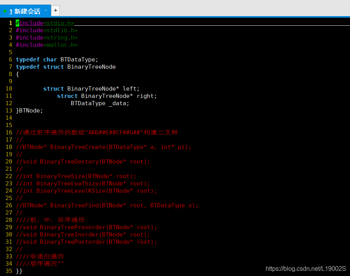The width and height of the screenshot is (350, 276).
Task: Click the BinaryTreeLeafSize comment line
Action: (83, 183)
